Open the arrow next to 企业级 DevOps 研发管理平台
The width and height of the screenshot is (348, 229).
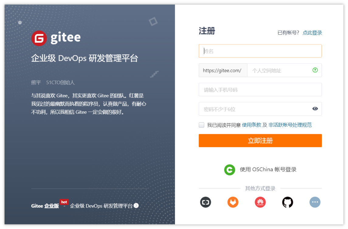[136, 206]
